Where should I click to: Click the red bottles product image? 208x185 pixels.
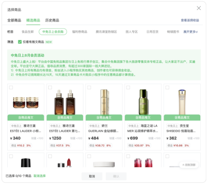coord(143,163)
